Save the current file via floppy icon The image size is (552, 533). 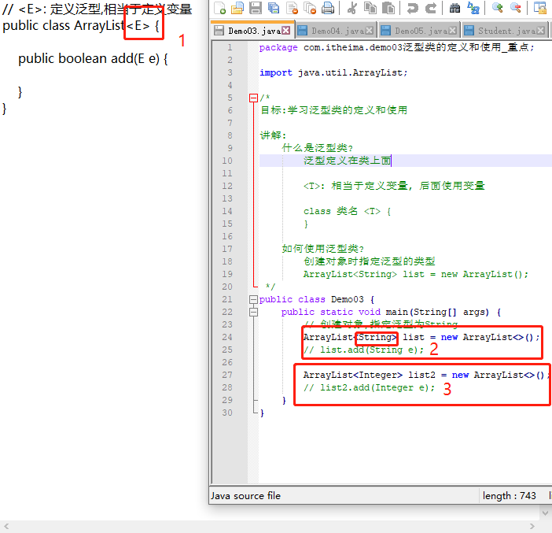pyautogui.click(x=256, y=8)
